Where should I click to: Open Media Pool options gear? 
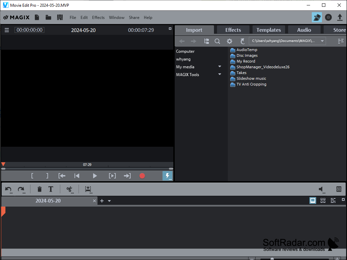[x=230, y=41]
